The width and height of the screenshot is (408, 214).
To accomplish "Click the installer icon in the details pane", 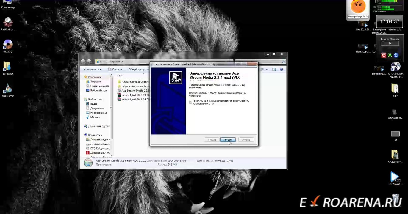I will [x=88, y=163].
